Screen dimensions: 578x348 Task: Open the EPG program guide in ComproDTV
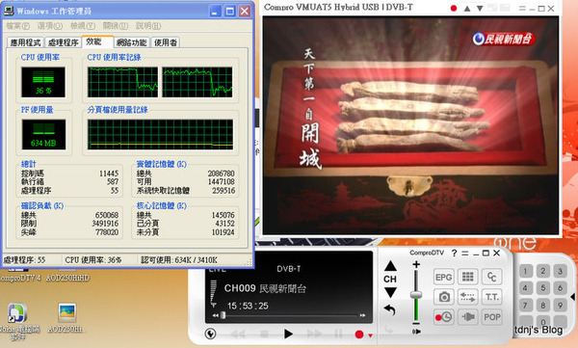pyautogui.click(x=443, y=277)
